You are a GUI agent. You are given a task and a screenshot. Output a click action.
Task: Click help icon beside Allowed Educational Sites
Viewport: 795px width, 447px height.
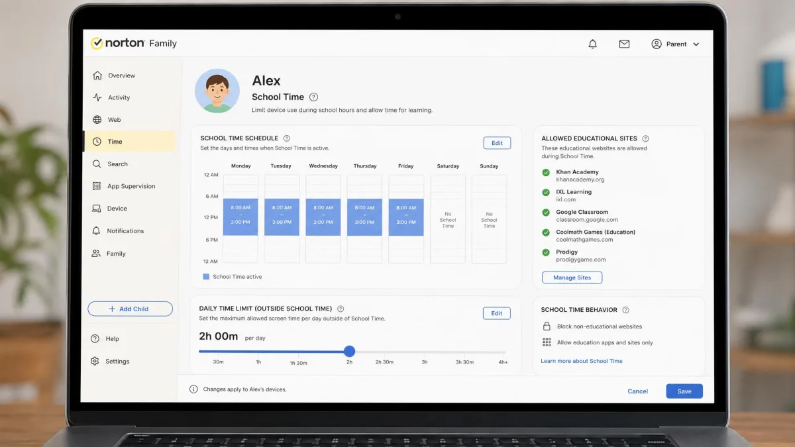pos(645,138)
